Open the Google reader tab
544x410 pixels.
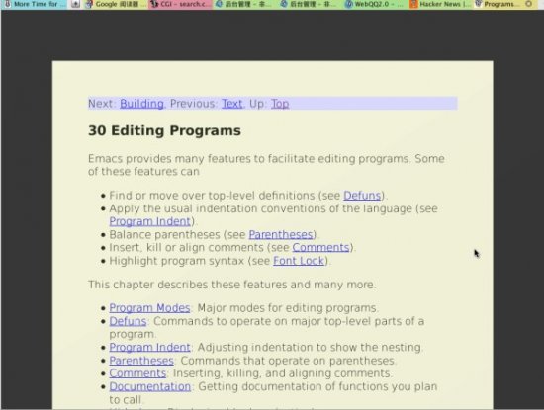(116, 4)
